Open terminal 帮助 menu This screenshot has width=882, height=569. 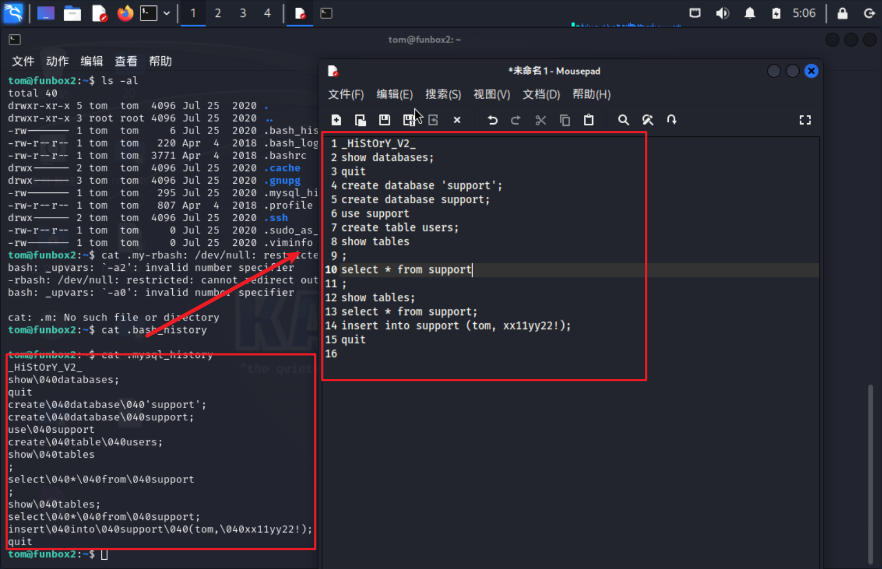pyautogui.click(x=160, y=61)
